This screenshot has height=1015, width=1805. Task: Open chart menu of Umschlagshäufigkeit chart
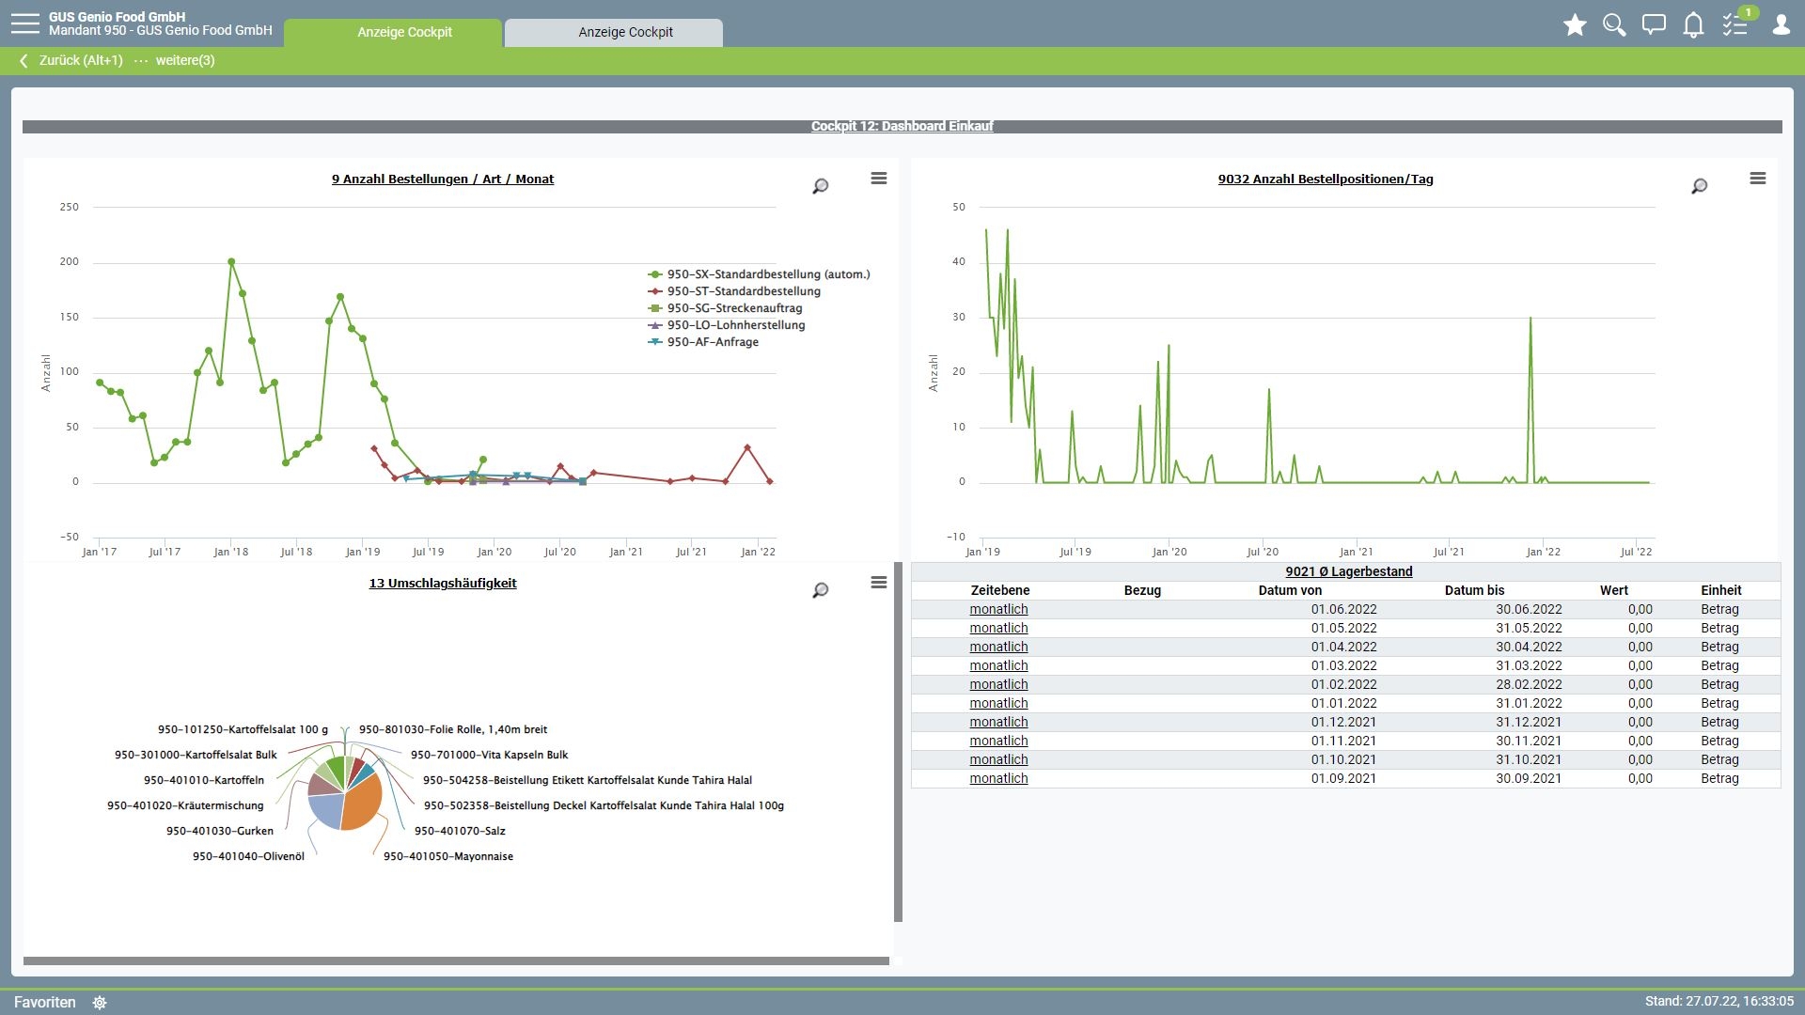[879, 583]
